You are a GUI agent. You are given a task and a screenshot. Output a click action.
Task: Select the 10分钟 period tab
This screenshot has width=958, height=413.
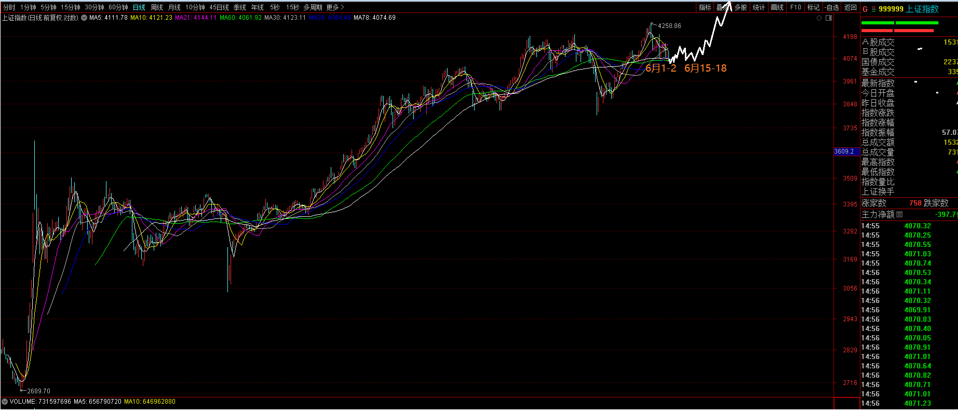(x=195, y=7)
